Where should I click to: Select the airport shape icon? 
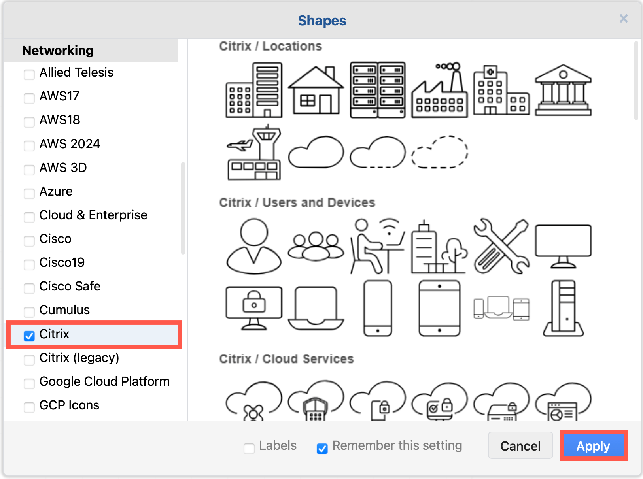[x=253, y=153]
